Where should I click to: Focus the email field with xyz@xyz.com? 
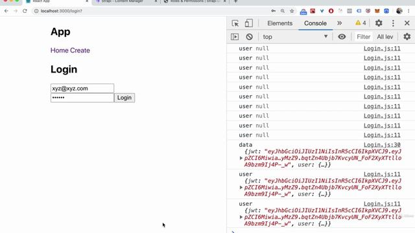pos(82,89)
